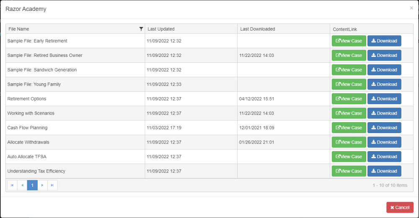Sort by the Last Updated column header
This screenshot has width=419, height=218.
161,29
